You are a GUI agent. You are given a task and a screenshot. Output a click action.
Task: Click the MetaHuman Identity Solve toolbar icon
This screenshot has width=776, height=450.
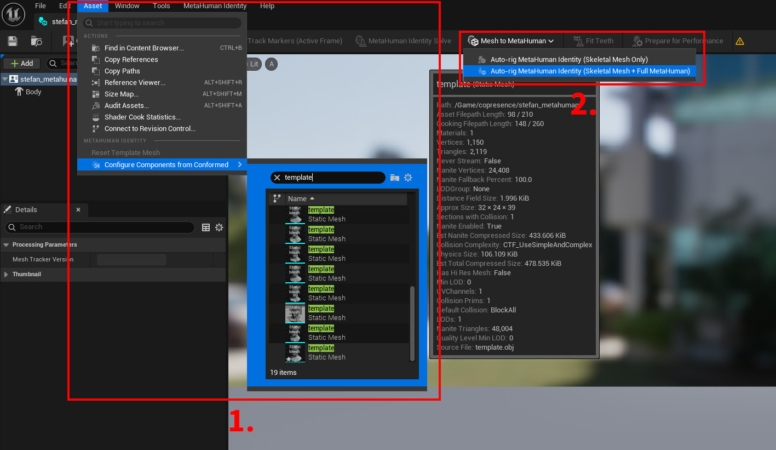(x=360, y=41)
